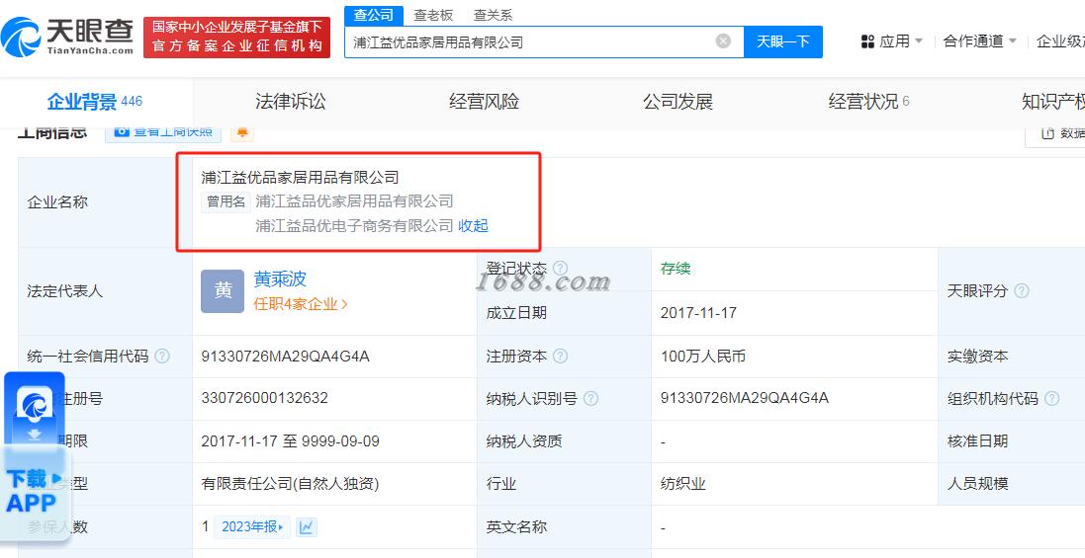Click company name 浦江益优品家居用品有限公司 in table
Viewport: 1085px width, 558px height.
[300, 178]
